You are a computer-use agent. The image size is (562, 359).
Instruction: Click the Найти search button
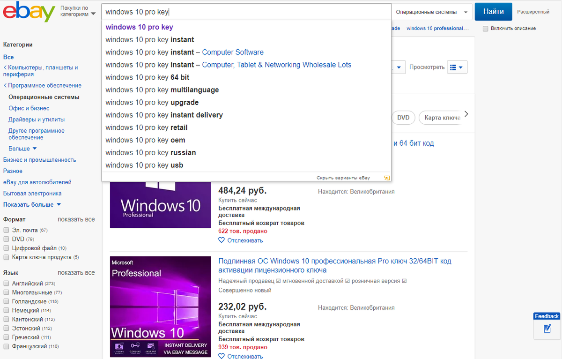point(494,12)
